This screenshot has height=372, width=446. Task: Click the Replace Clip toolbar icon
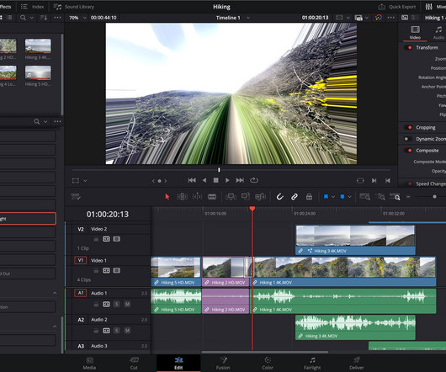pos(260,197)
